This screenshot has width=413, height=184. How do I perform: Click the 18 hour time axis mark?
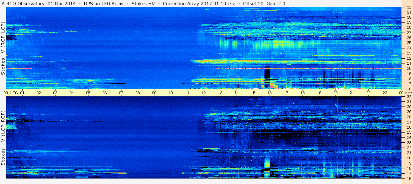pos(303,93)
